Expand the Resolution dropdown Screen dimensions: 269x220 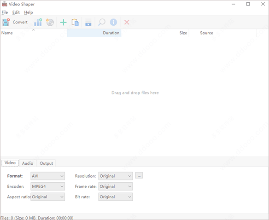tap(116, 176)
